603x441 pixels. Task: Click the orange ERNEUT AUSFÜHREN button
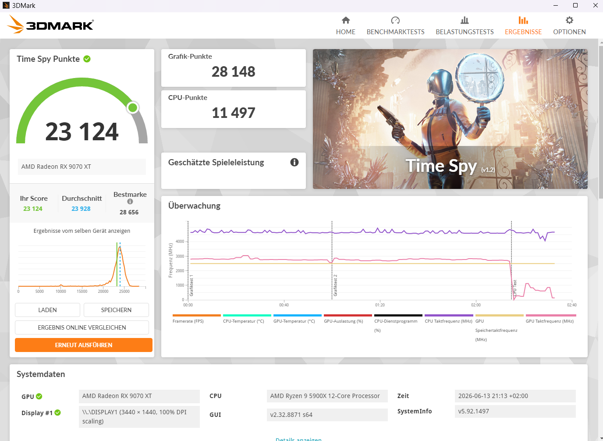pos(84,345)
